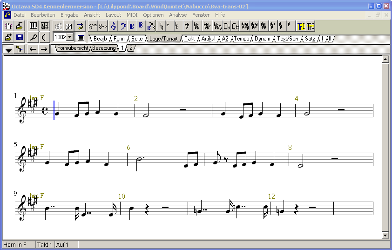Open the Bearbeiten menu

tap(43, 15)
